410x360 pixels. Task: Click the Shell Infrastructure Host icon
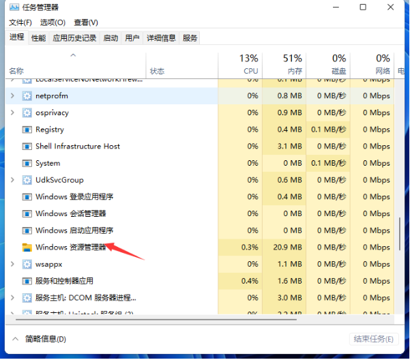(27, 146)
